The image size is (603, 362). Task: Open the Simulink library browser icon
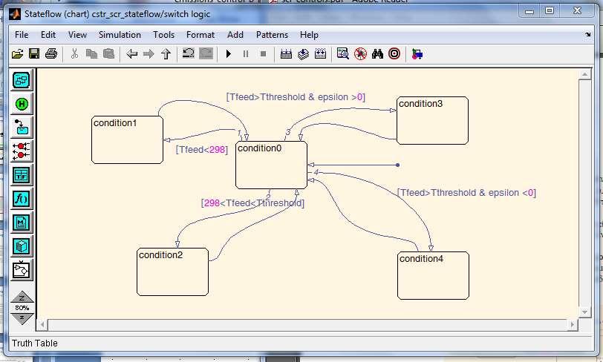click(417, 54)
